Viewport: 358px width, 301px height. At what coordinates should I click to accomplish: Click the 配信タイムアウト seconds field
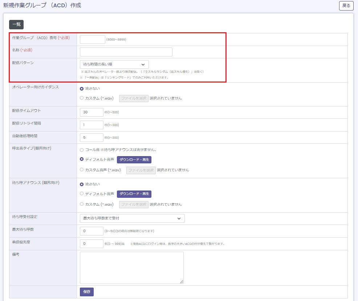91,112
